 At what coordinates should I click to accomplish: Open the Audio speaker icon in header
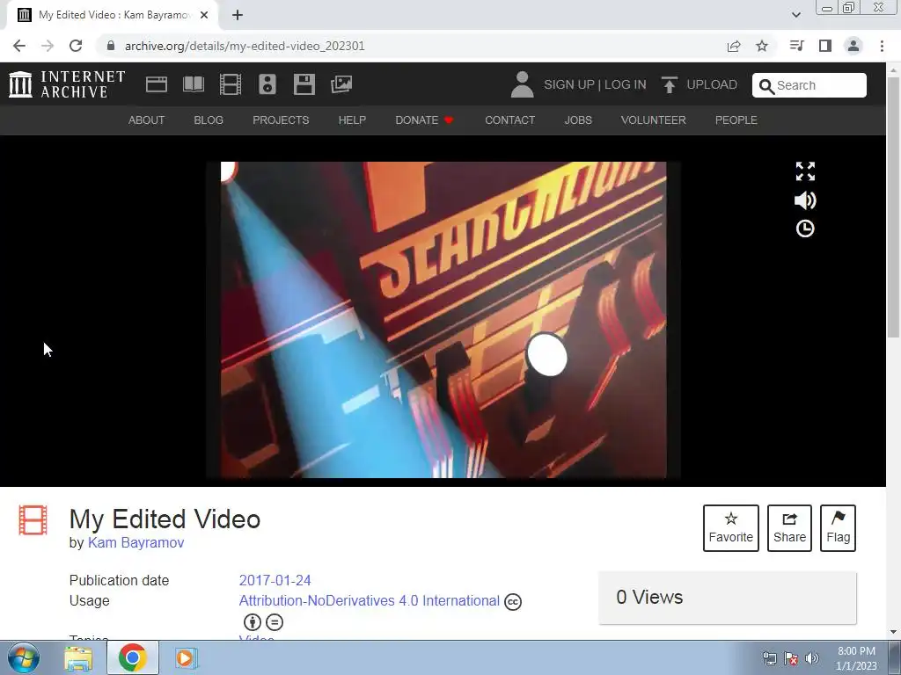click(x=267, y=84)
